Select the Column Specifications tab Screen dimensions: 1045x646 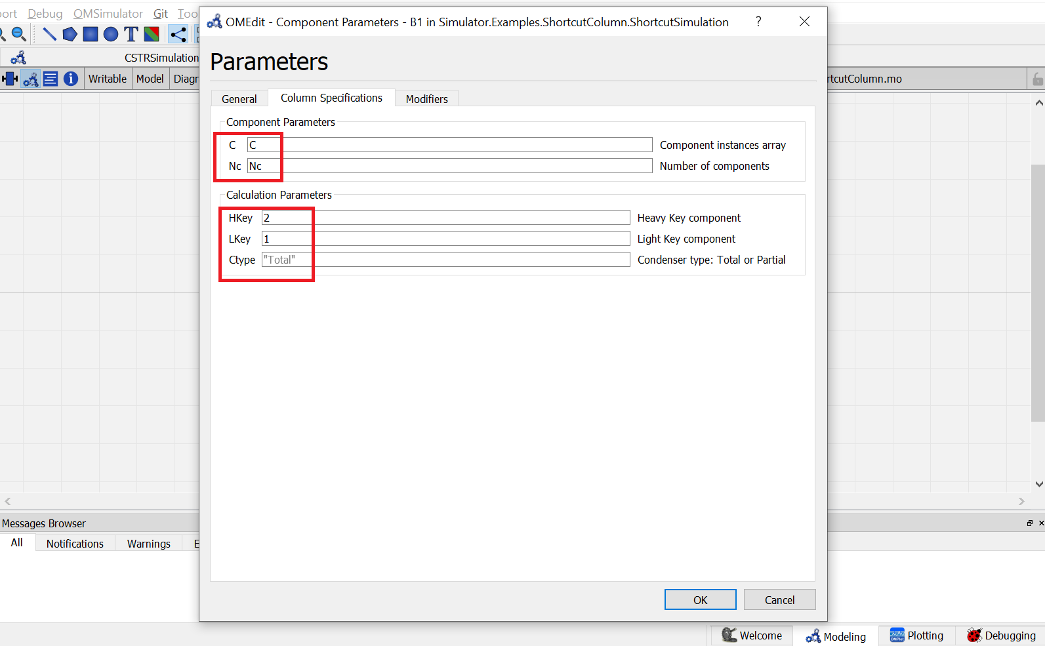point(331,98)
